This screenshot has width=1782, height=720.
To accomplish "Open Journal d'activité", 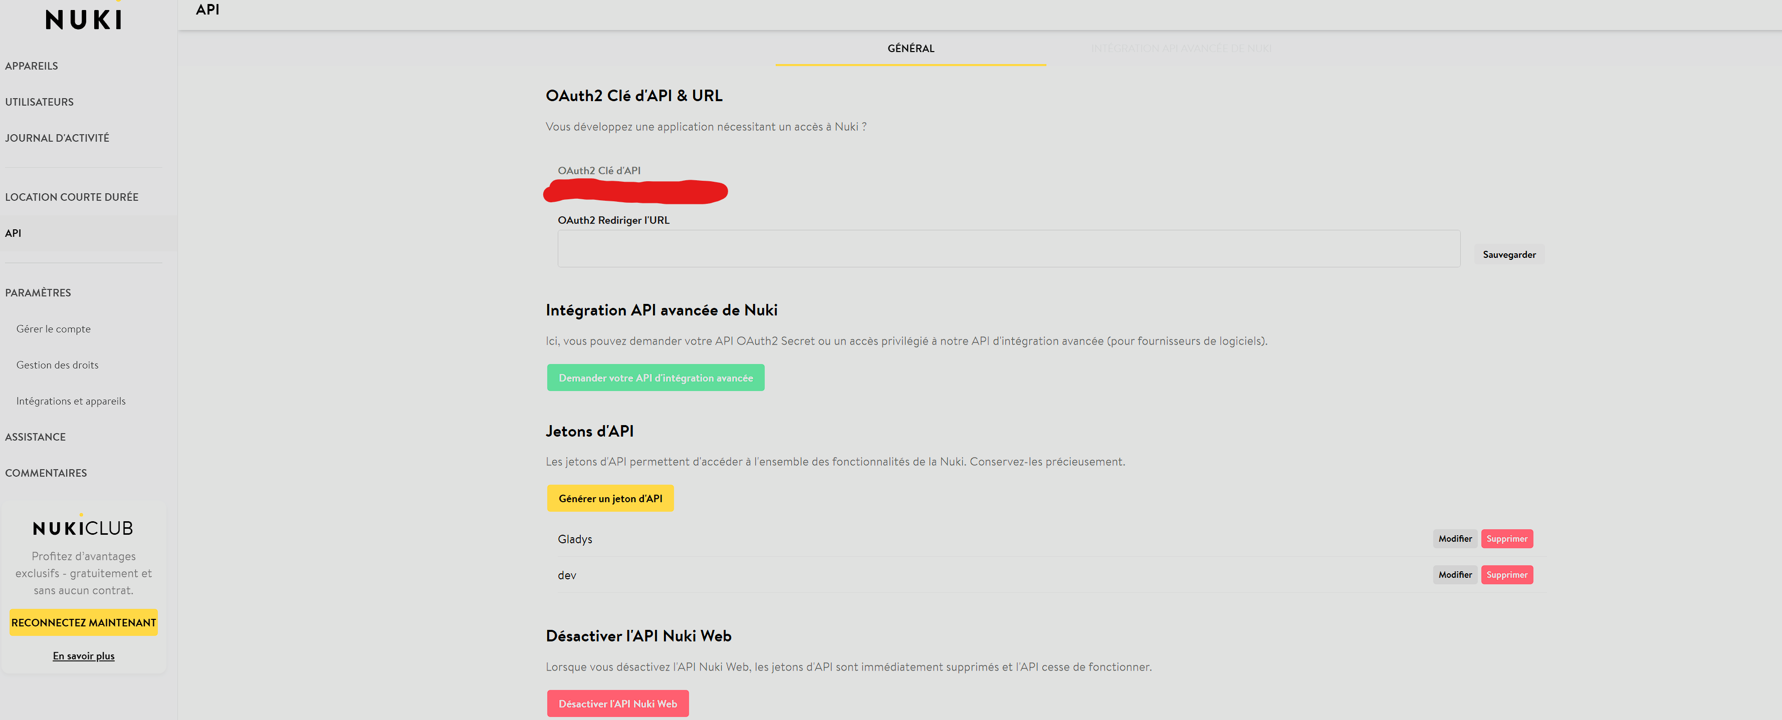I will [x=58, y=138].
